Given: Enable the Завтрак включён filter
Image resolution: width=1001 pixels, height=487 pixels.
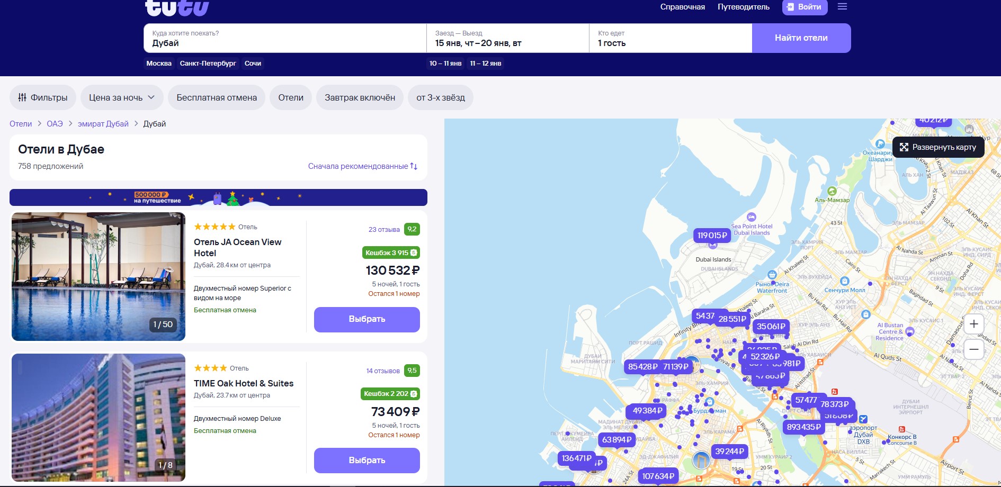Looking at the screenshot, I should click(x=360, y=97).
